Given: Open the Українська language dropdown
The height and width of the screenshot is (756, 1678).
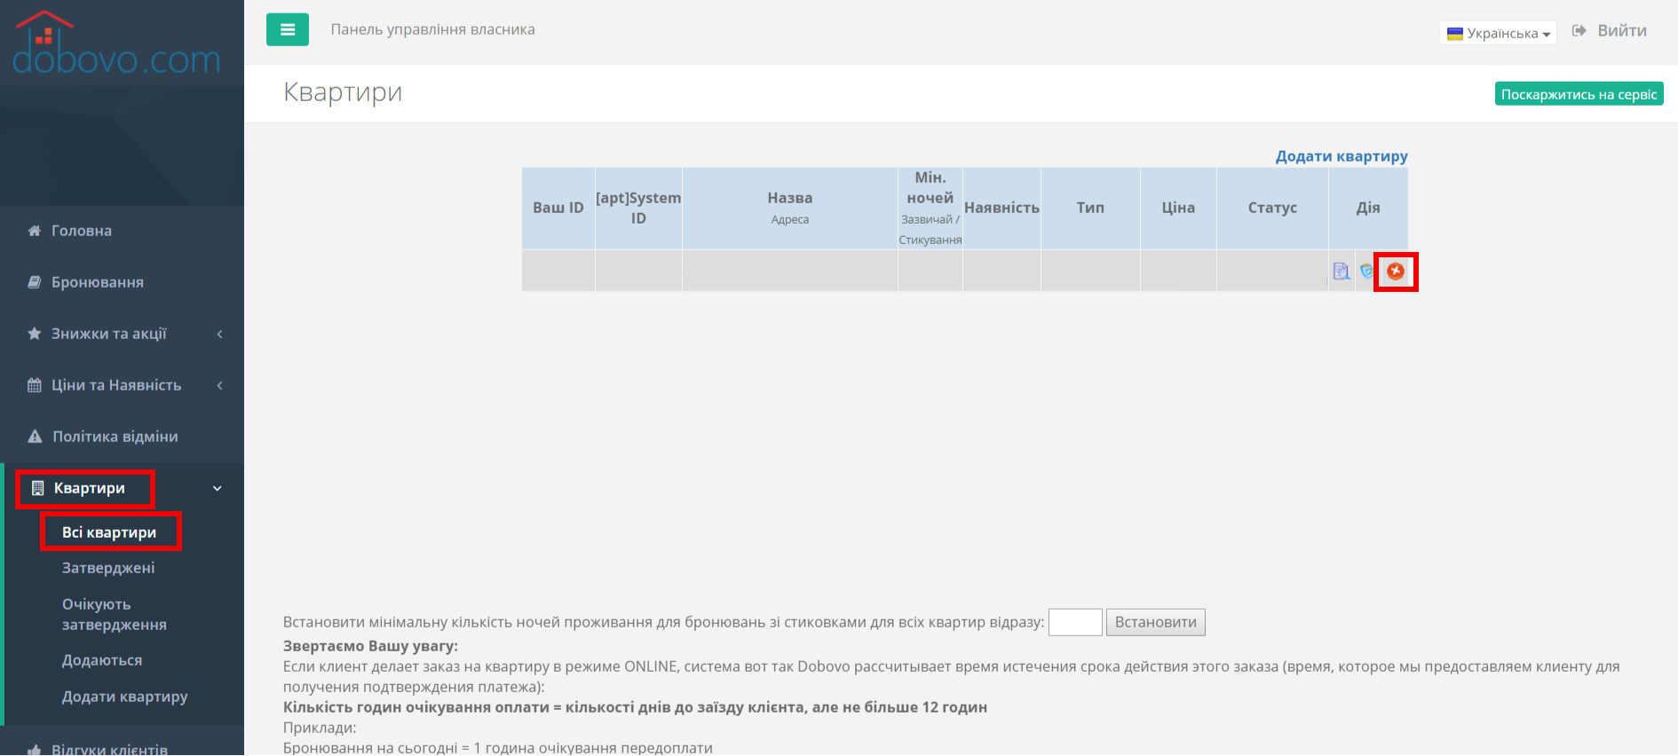Looking at the screenshot, I should tap(1498, 33).
